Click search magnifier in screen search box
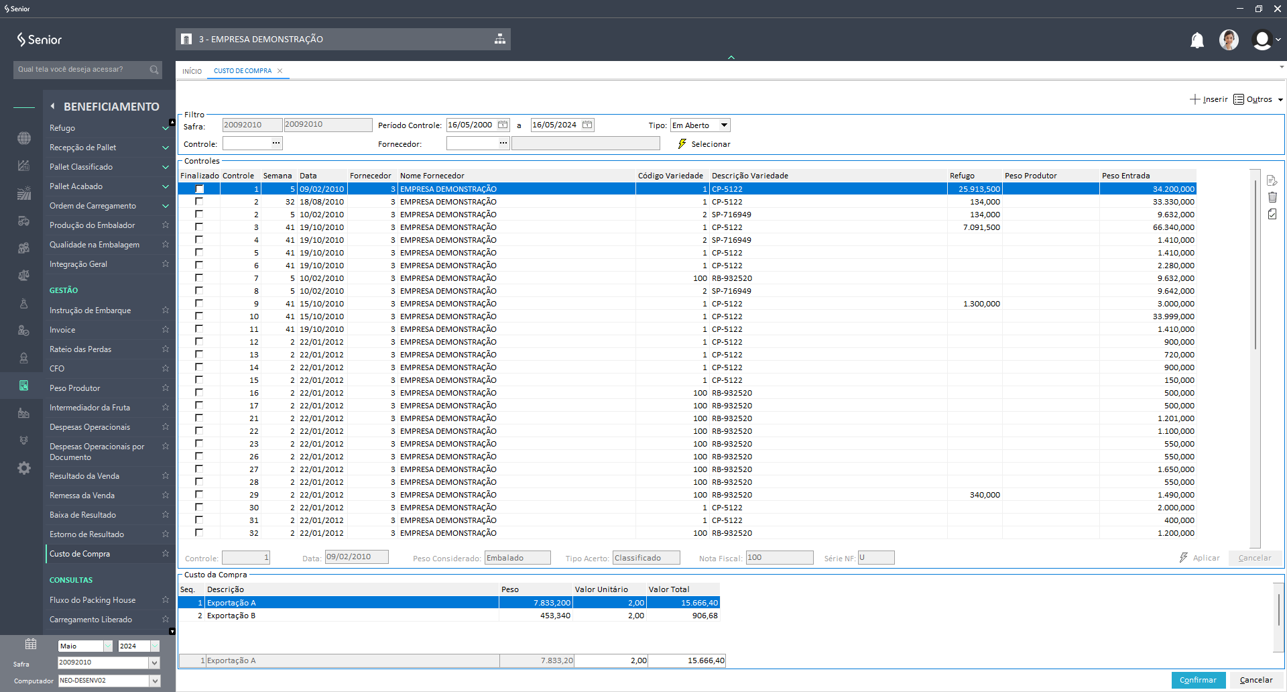1287x692 pixels. pyautogui.click(x=154, y=70)
